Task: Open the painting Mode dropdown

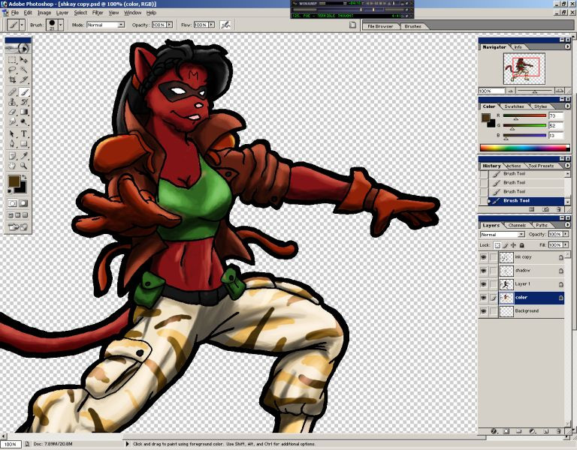Action: pos(106,25)
